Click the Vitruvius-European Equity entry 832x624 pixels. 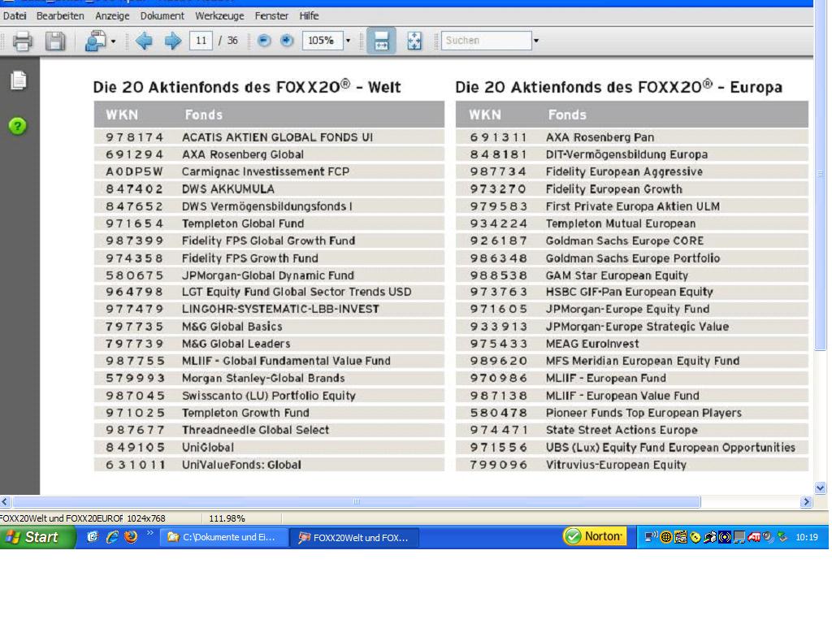click(616, 465)
